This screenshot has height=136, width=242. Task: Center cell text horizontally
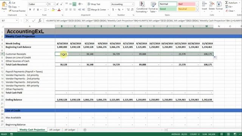click(x=70, y=9)
